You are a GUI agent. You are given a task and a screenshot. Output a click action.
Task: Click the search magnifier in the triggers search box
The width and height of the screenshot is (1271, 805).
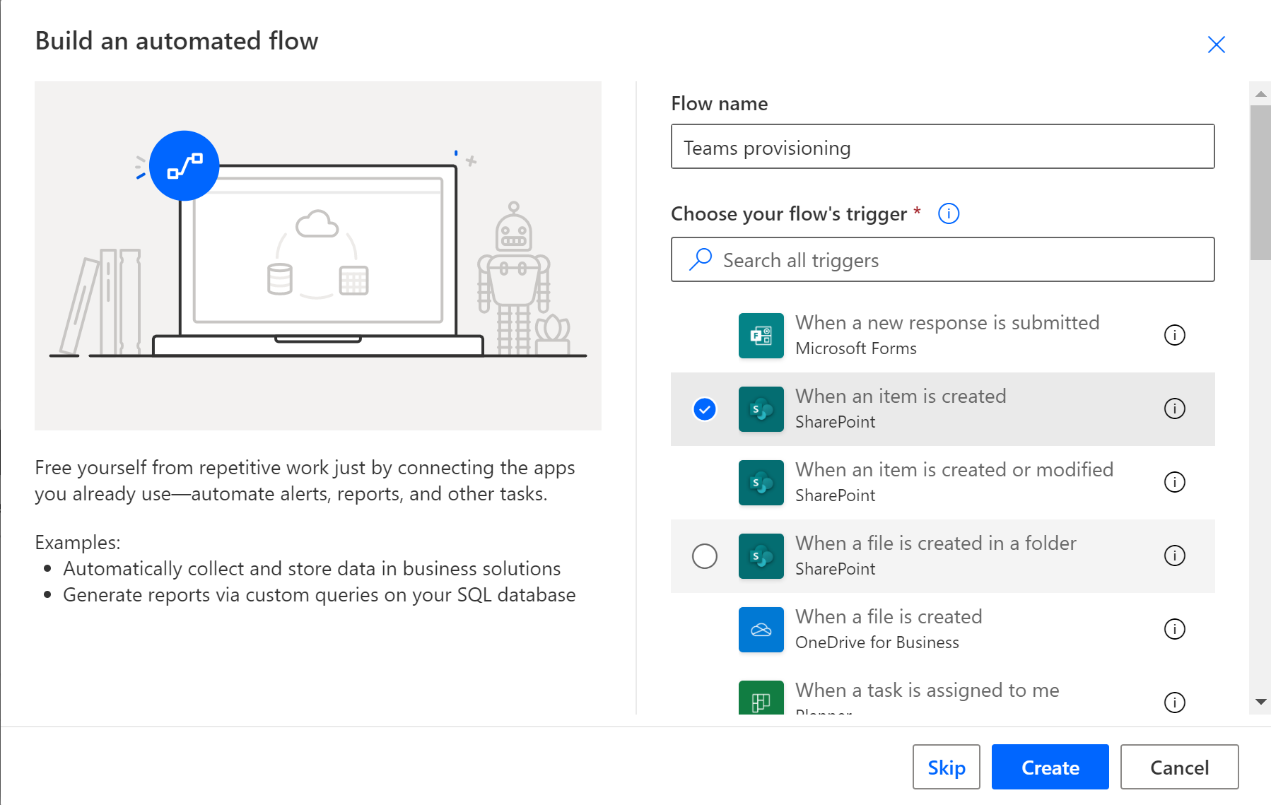(700, 259)
